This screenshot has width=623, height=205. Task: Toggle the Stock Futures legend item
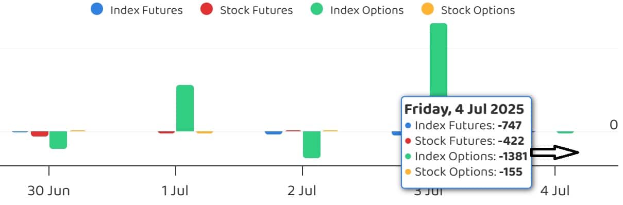tap(246, 10)
